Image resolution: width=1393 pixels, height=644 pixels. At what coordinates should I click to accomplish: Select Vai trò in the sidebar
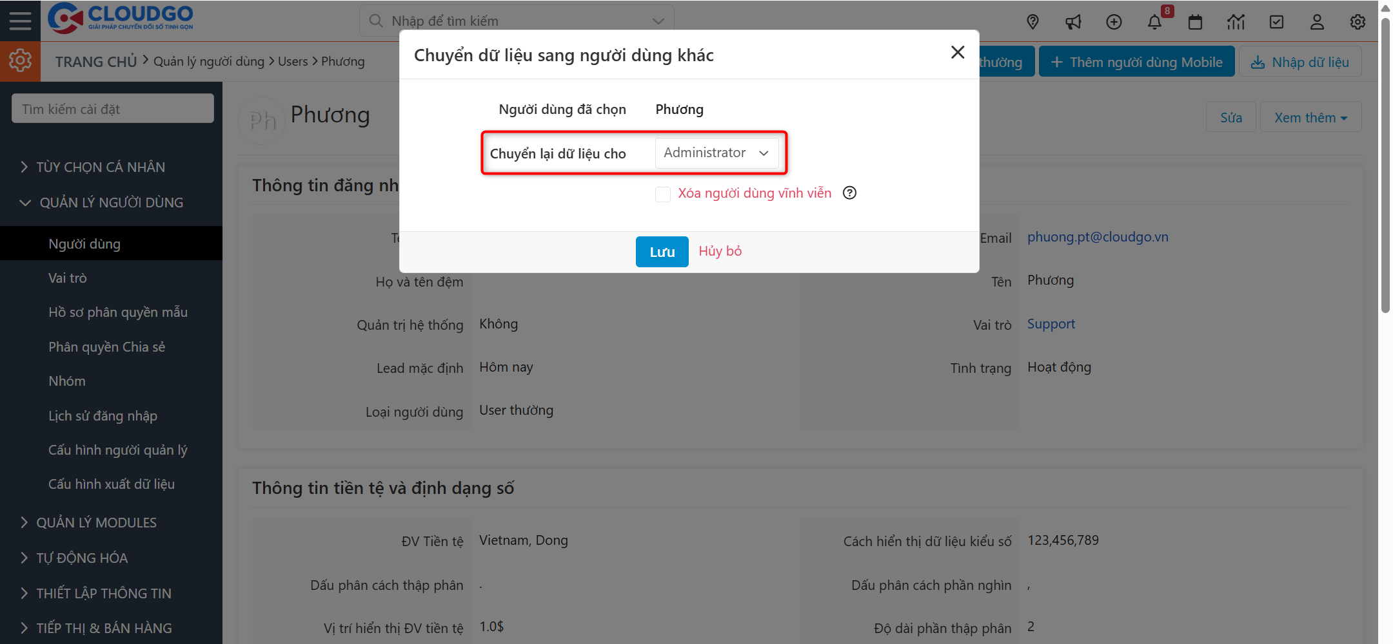(68, 278)
